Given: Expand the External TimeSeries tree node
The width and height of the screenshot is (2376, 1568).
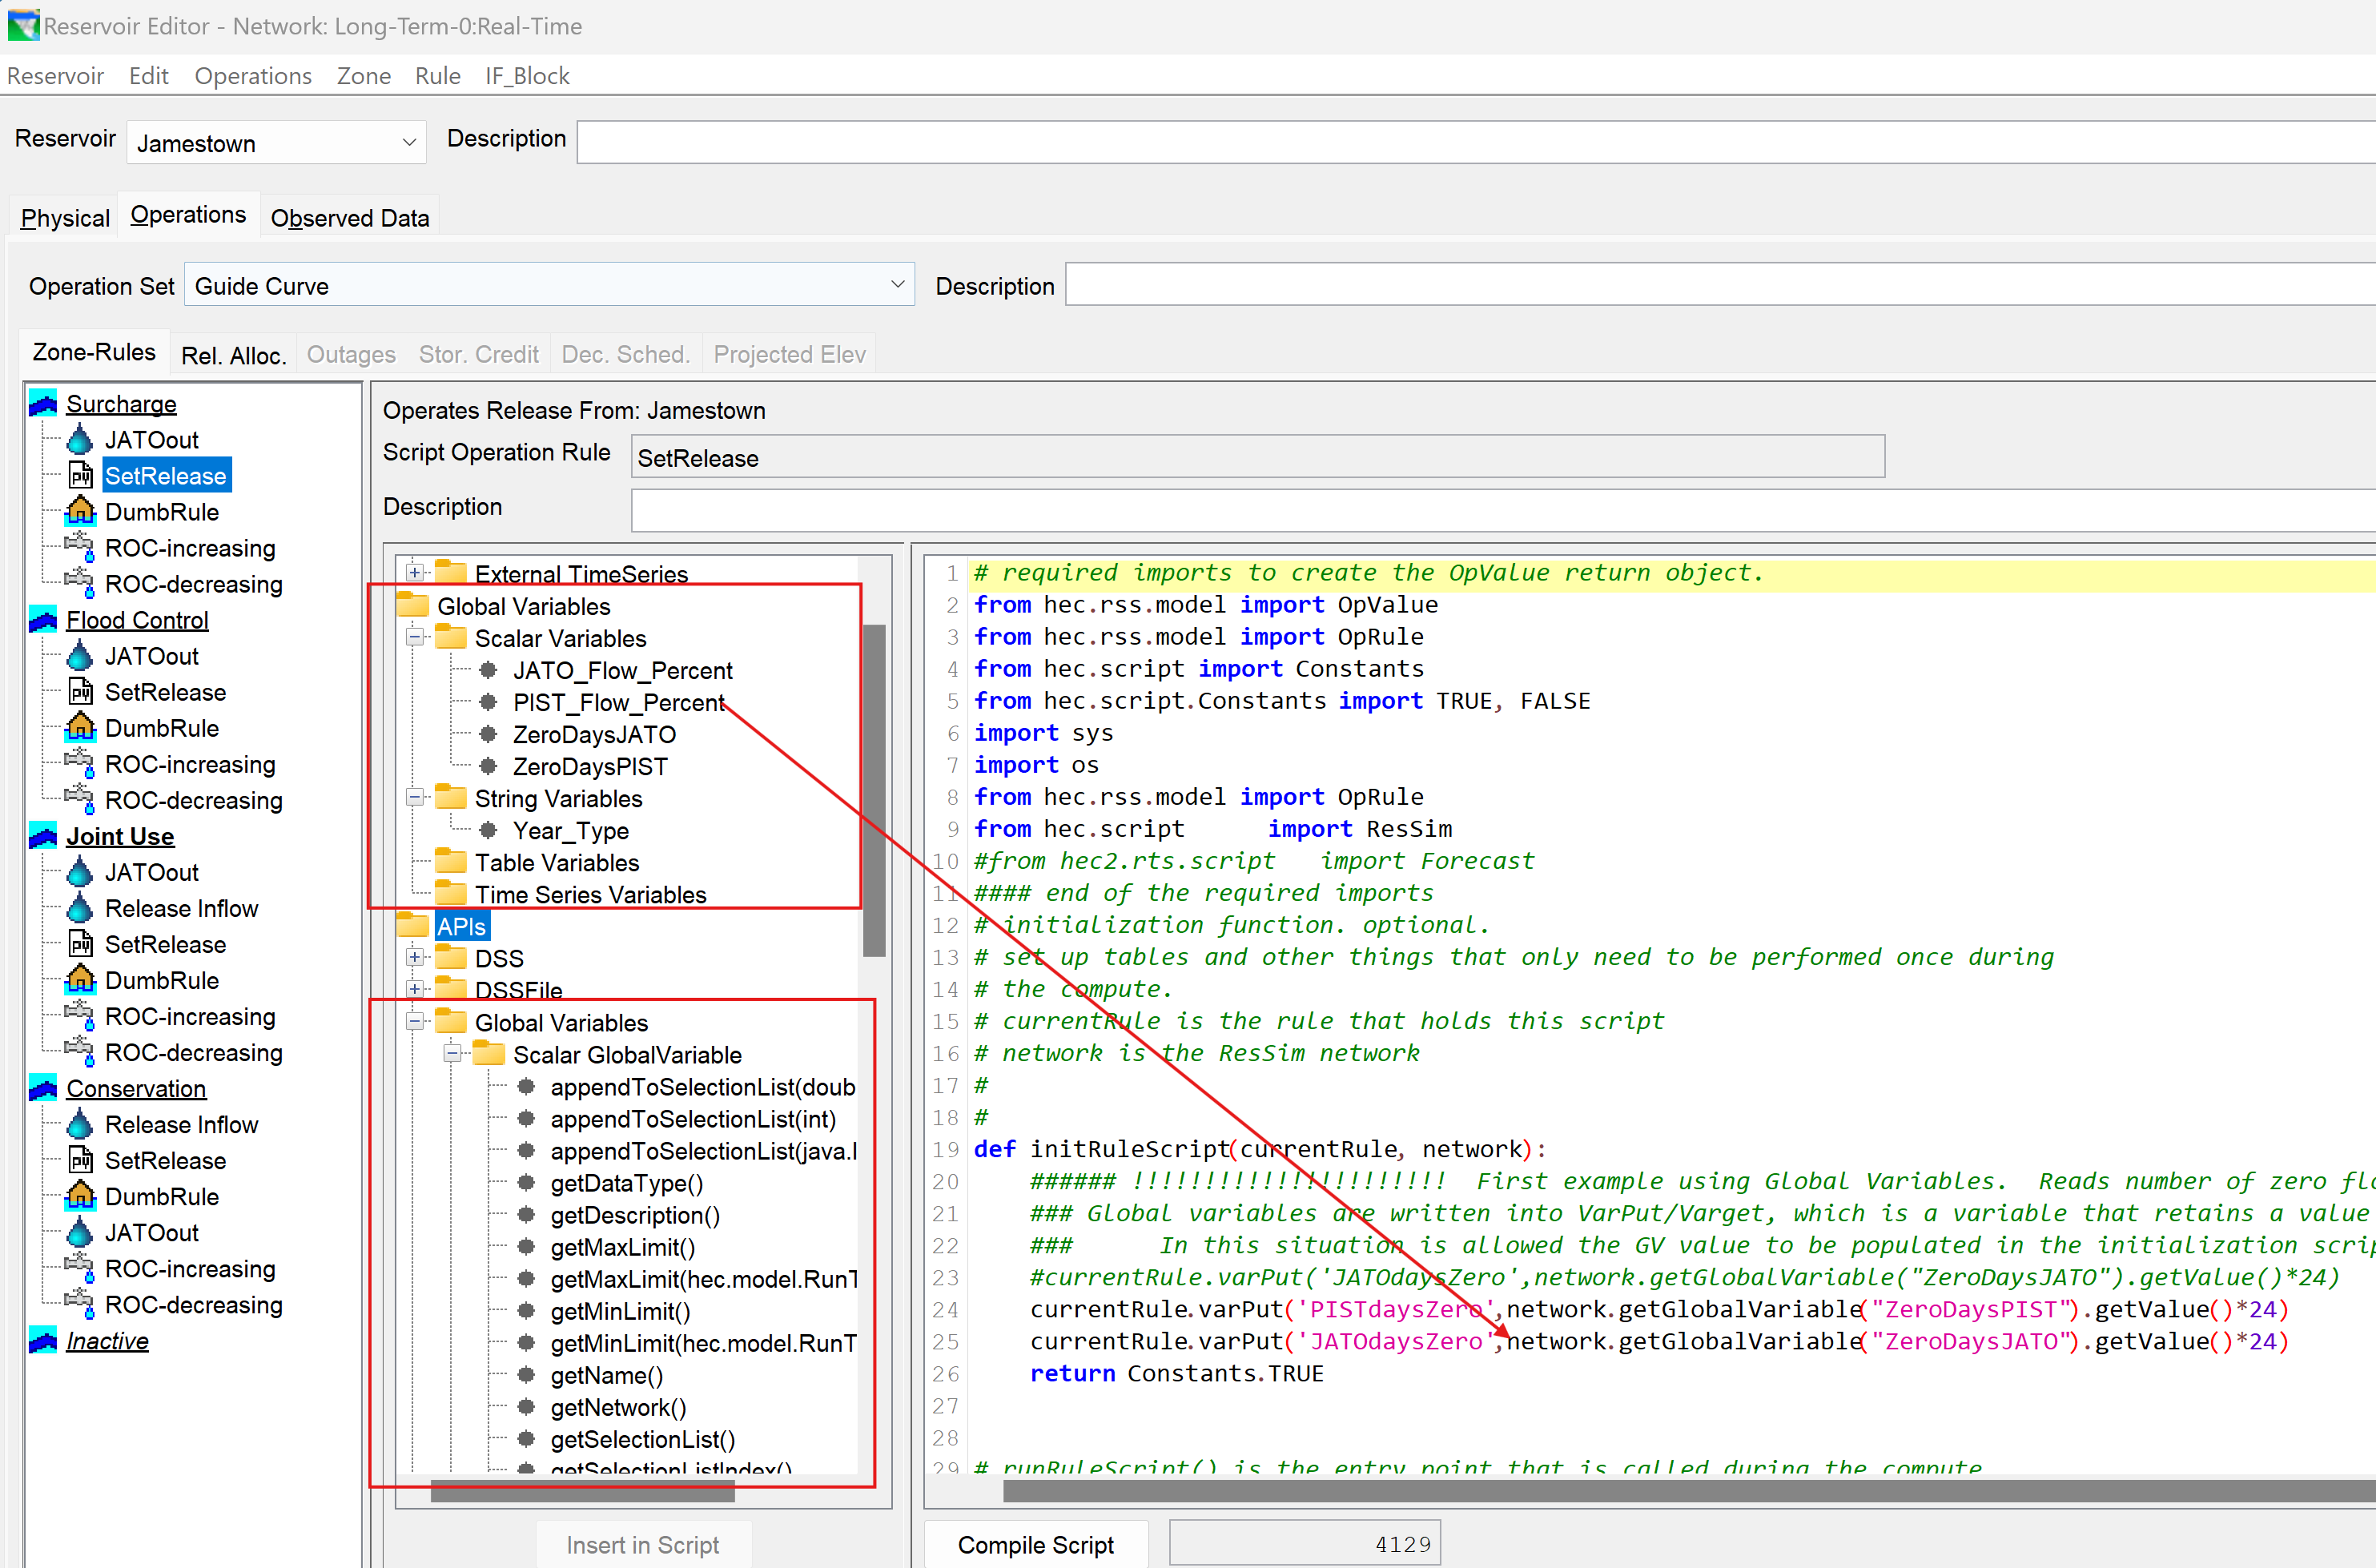Looking at the screenshot, I should point(415,573).
